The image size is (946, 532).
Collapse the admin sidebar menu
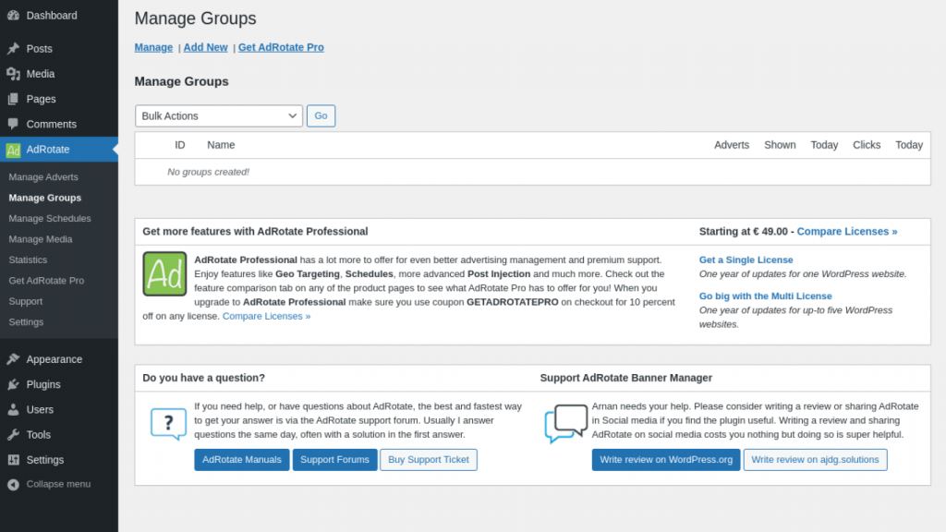(x=57, y=484)
